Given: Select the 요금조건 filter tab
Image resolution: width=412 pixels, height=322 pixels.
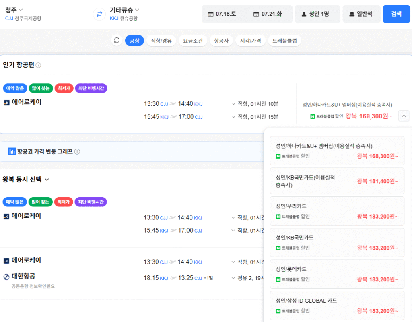Looking at the screenshot, I should [x=193, y=41].
